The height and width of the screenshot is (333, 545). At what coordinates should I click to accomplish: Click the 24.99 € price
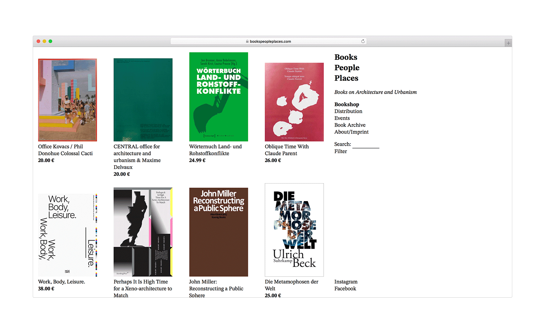pos(197,160)
